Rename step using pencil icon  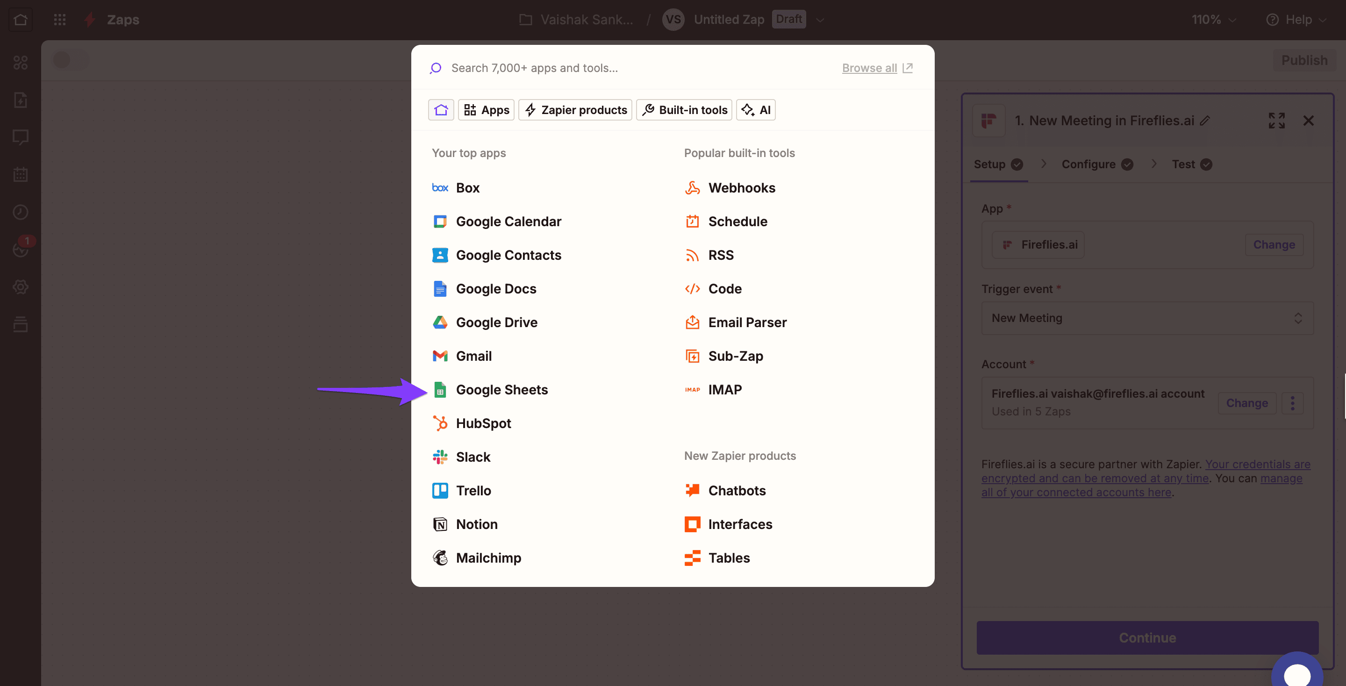(1205, 121)
